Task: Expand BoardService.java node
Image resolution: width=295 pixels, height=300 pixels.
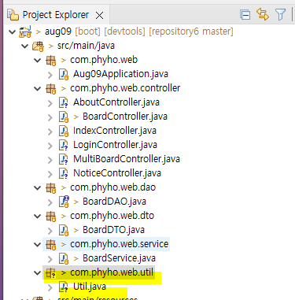Action: pyautogui.click(x=50, y=259)
